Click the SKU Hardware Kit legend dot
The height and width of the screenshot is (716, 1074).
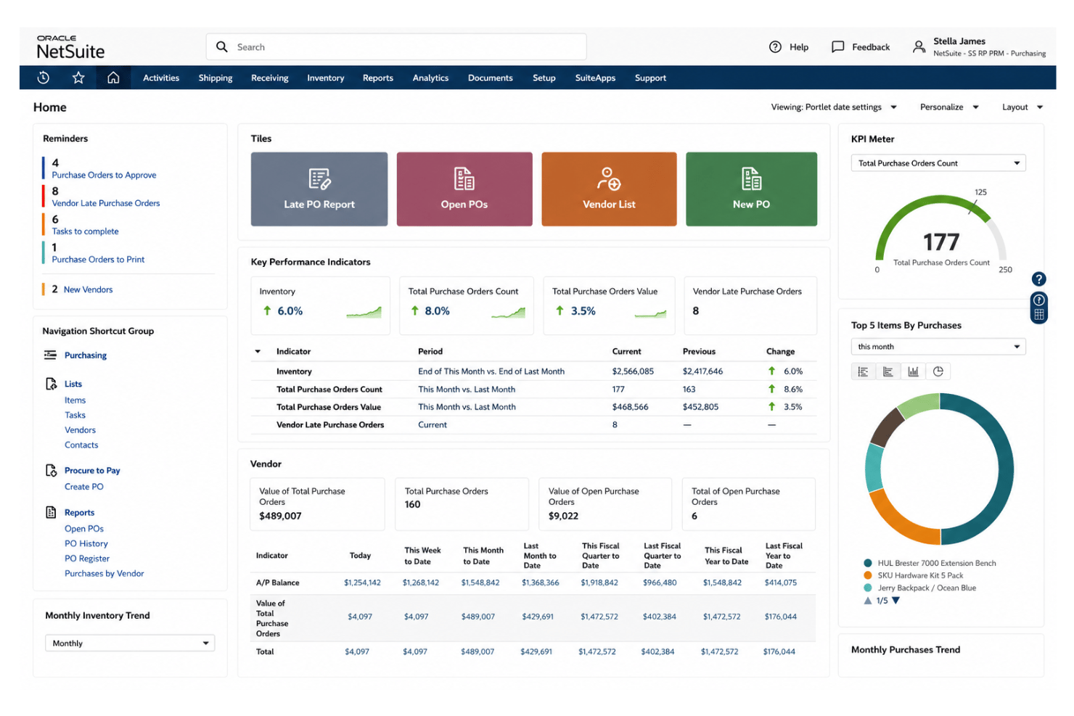(868, 575)
